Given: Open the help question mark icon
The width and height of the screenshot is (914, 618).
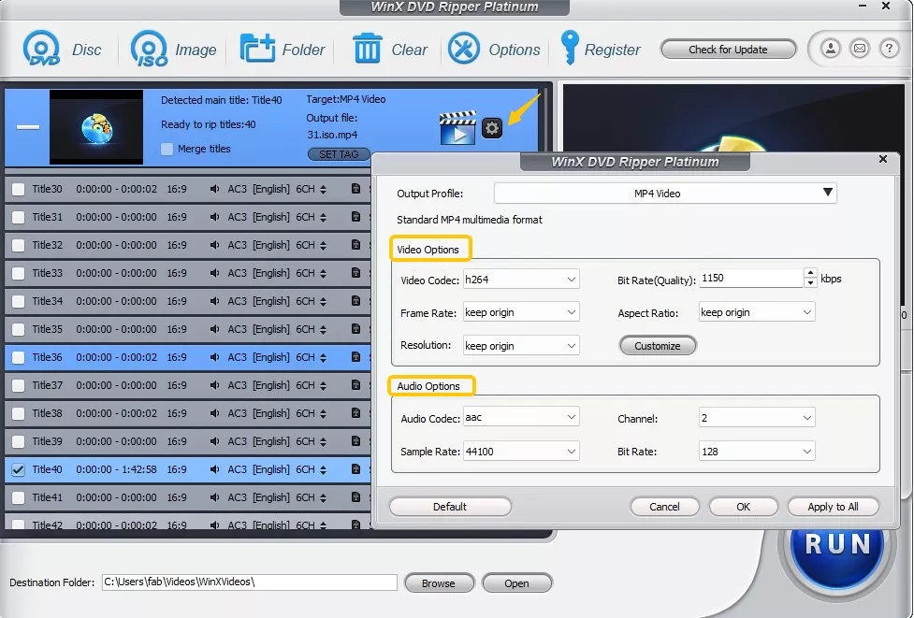Looking at the screenshot, I should 888,49.
